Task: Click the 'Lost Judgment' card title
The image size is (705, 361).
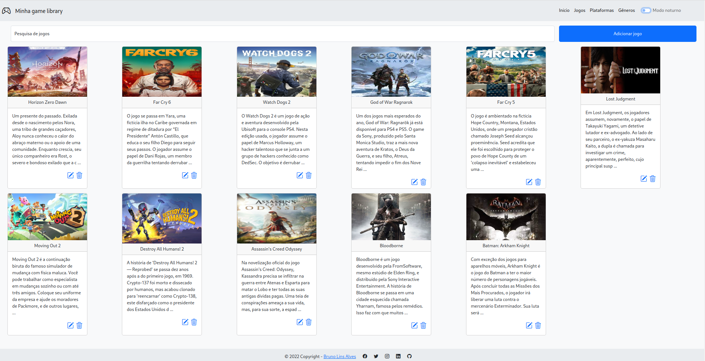Action: click(621, 99)
